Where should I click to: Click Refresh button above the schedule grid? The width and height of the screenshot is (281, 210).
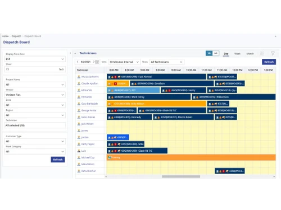[x=269, y=62]
